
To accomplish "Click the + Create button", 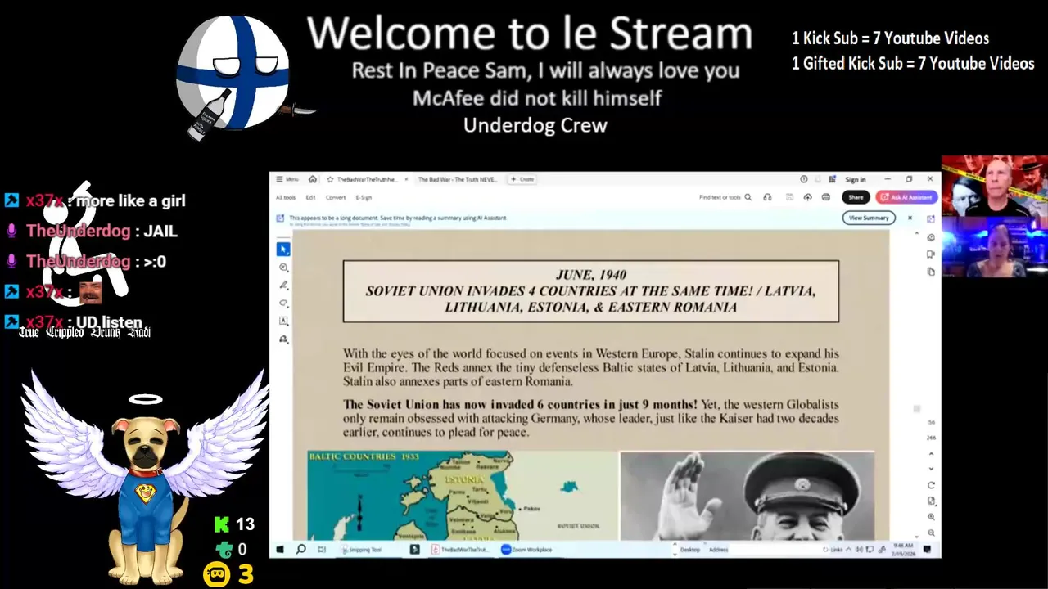I will coord(522,179).
